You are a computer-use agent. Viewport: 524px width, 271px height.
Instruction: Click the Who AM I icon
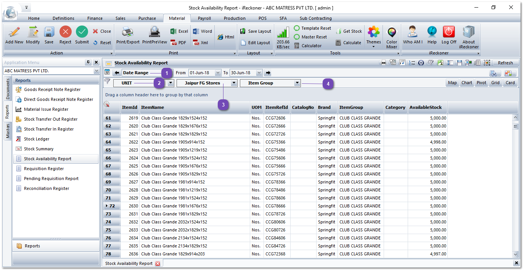(413, 36)
